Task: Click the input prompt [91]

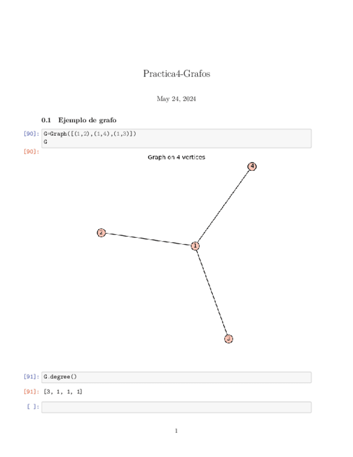Action: click(31, 377)
